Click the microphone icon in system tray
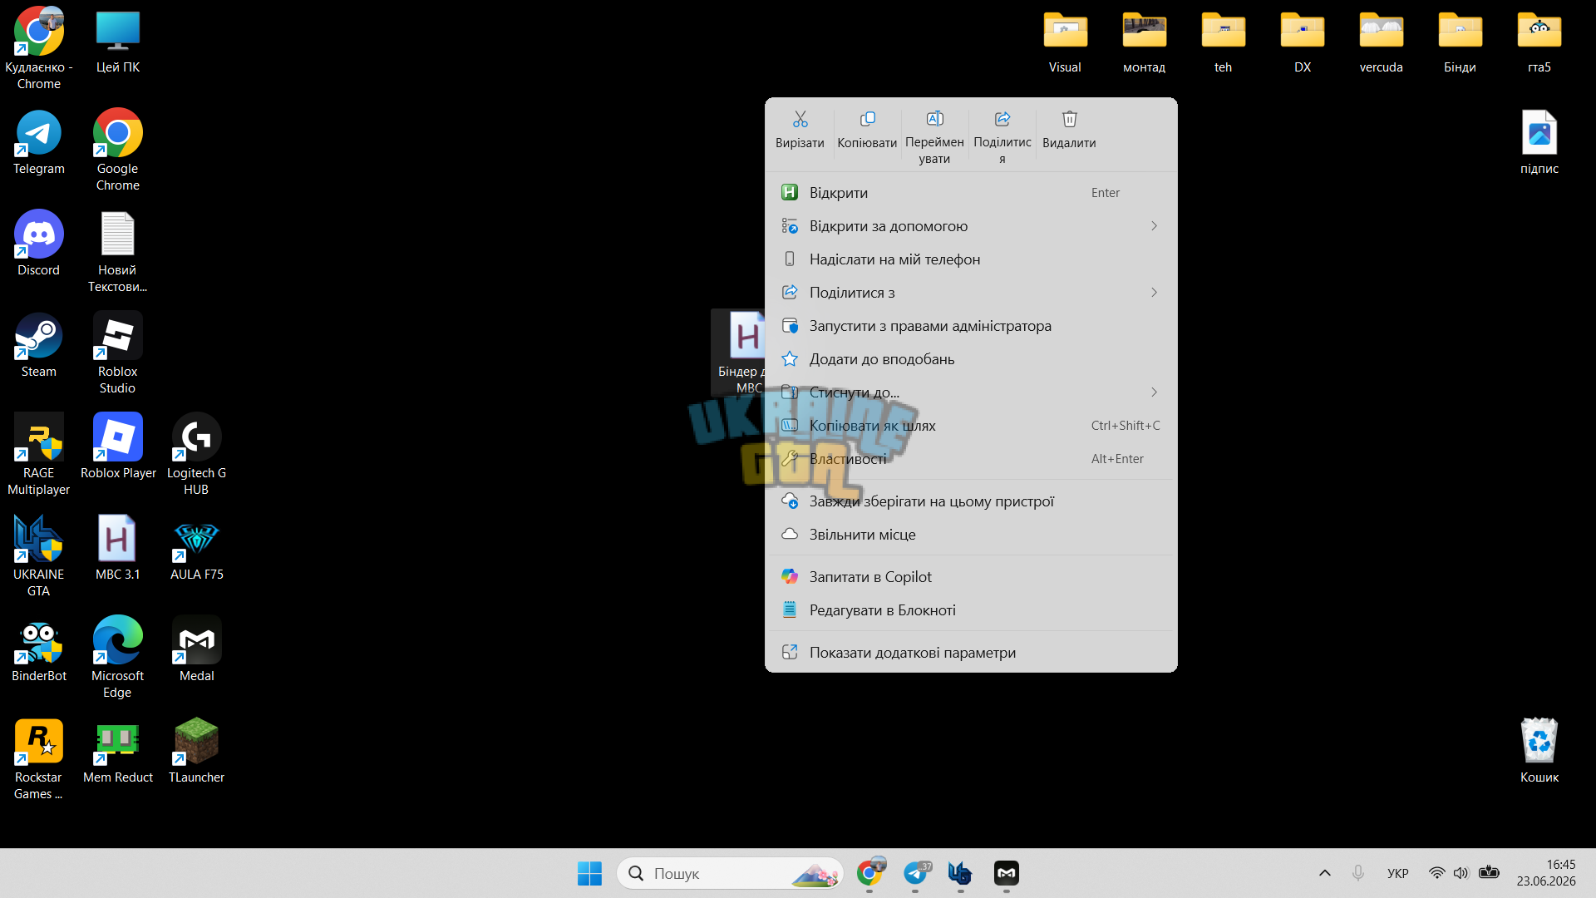 click(x=1358, y=873)
